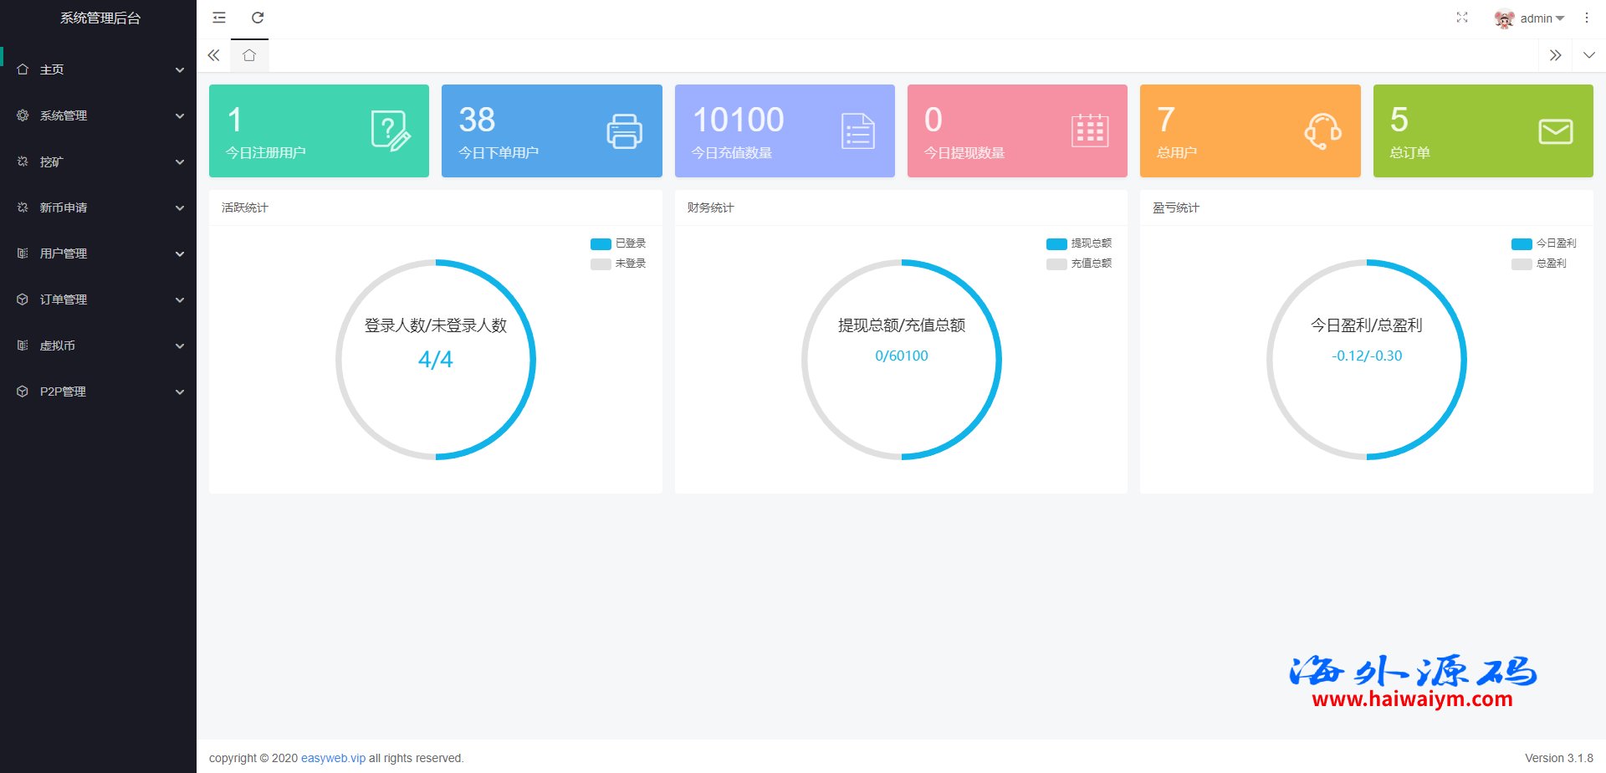Click the sidebar collapse menu icon
Screen dimensions: 1606x773
click(219, 18)
